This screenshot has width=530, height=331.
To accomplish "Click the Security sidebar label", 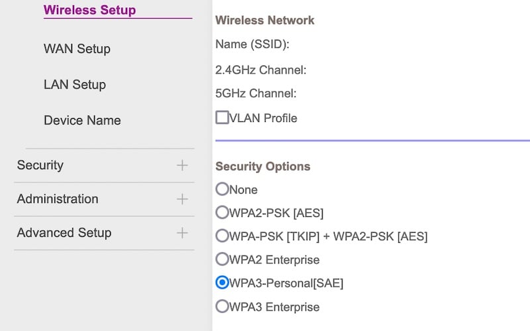I will pyautogui.click(x=40, y=165).
